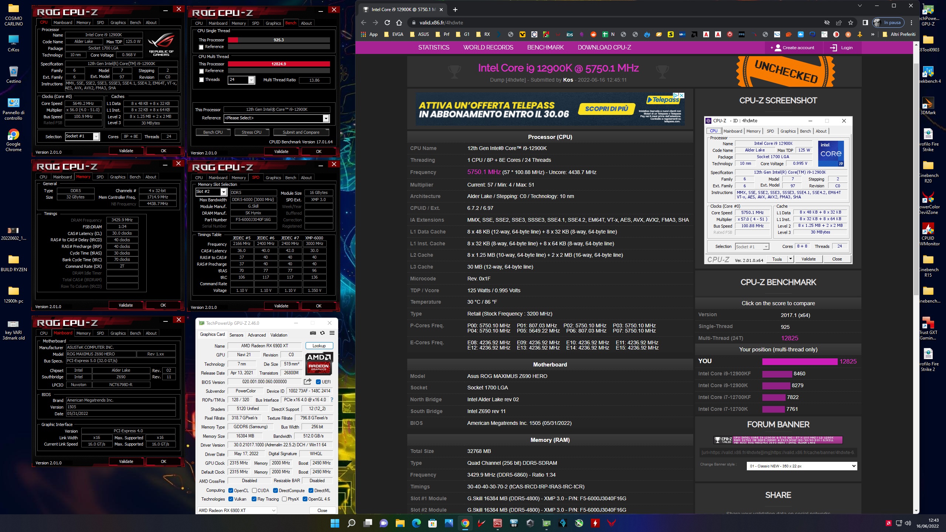Screen dimensions: 946x532
Task: Check Multi Thread Reference checkbox
Action: click(201, 71)
